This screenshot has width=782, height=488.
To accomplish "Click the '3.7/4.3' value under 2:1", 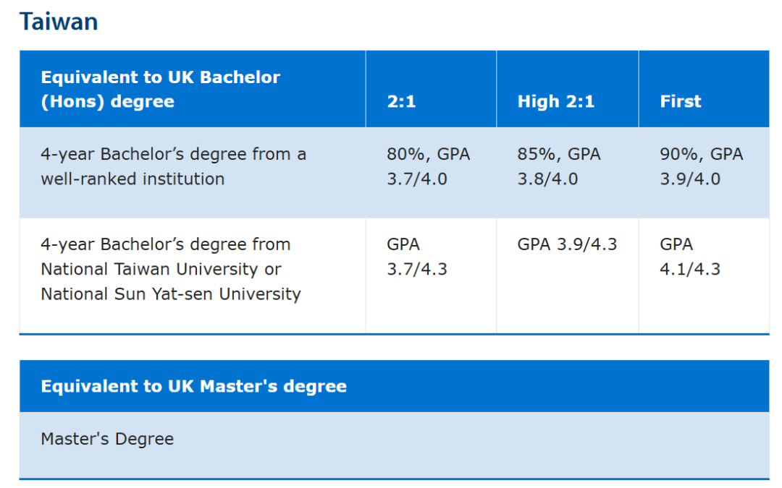I will [417, 270].
